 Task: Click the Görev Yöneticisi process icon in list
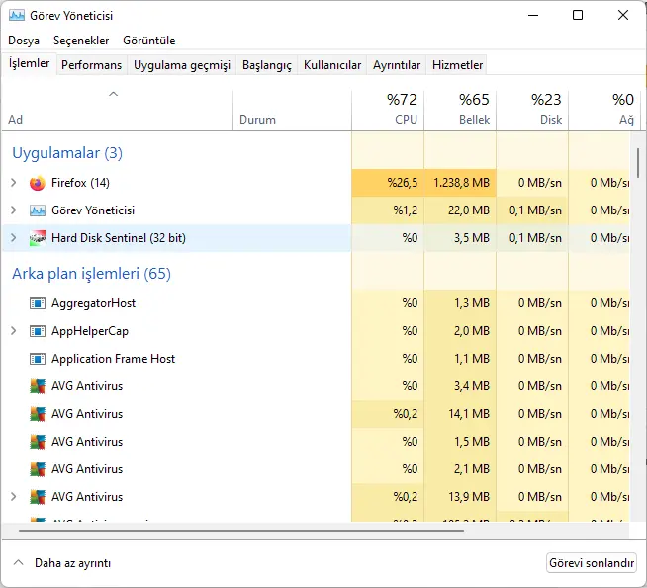(38, 210)
